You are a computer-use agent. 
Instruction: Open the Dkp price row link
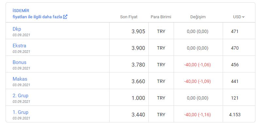17,29
